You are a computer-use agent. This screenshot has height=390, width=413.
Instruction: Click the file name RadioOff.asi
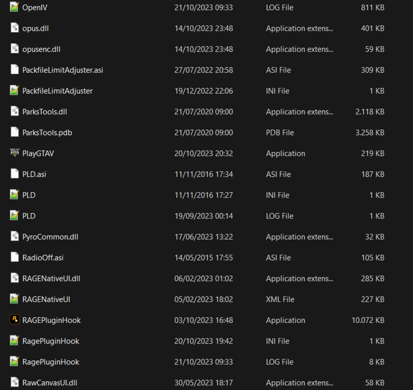click(43, 257)
